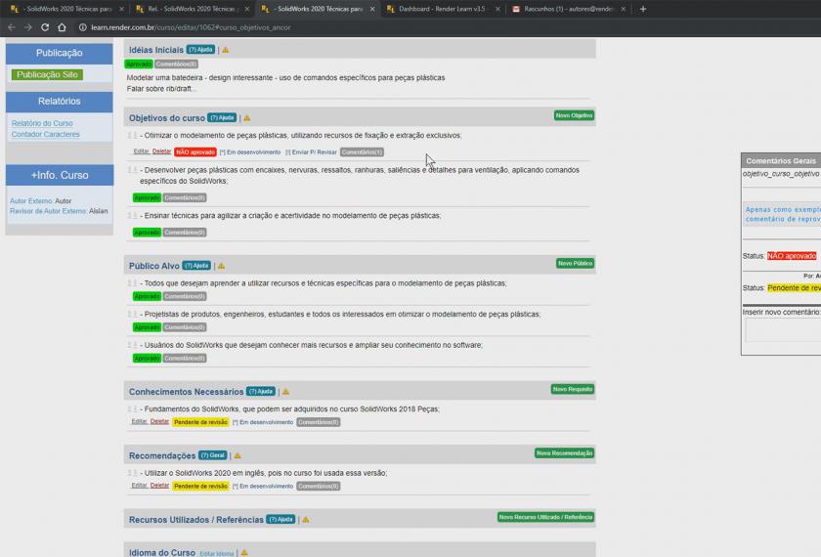The image size is (821, 557).
Task: Click the home icon in the address bar
Action: click(63, 27)
